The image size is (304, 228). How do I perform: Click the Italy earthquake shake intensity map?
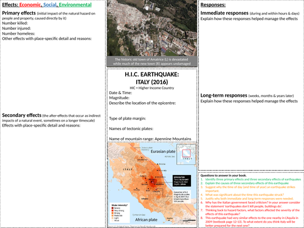coord(152,185)
